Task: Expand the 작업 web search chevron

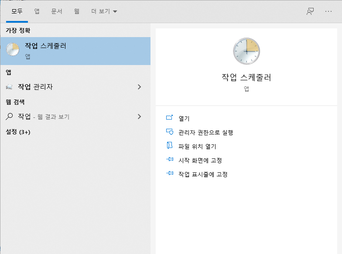Action: pyautogui.click(x=140, y=117)
